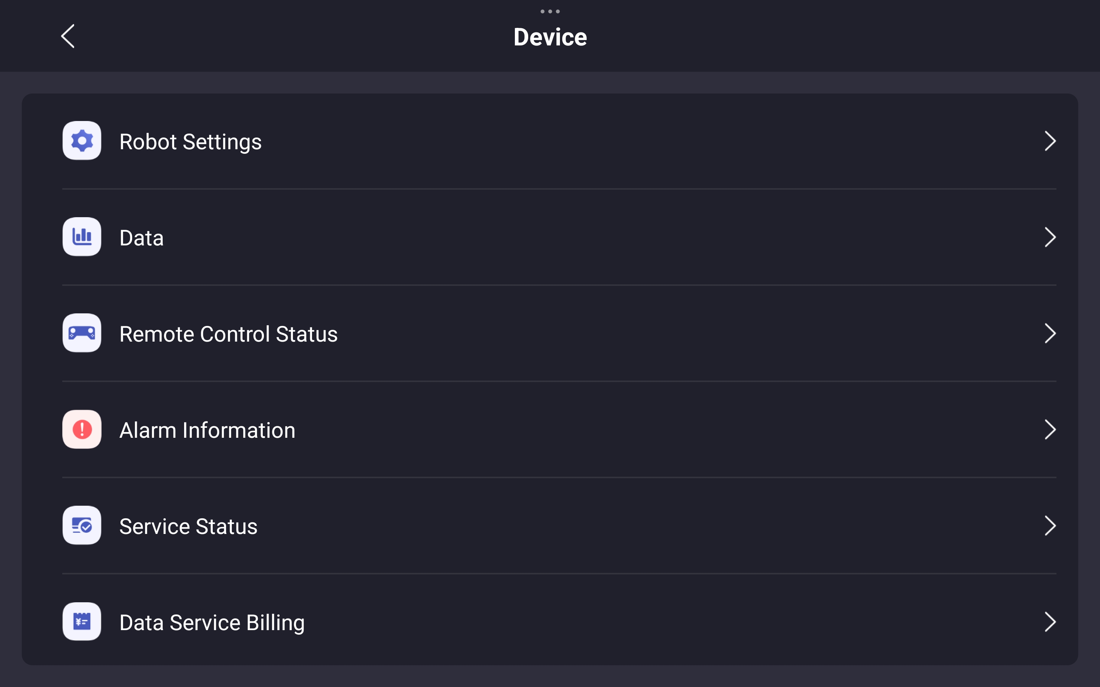The height and width of the screenshot is (687, 1100).
Task: Click the red Alarm Information icon
Action: coord(82,429)
